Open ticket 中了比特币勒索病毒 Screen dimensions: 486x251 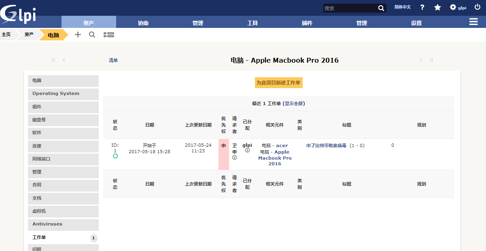click(x=326, y=146)
